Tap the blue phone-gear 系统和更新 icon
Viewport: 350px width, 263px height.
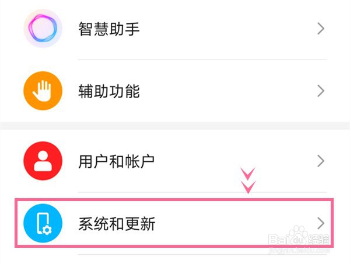point(43,223)
